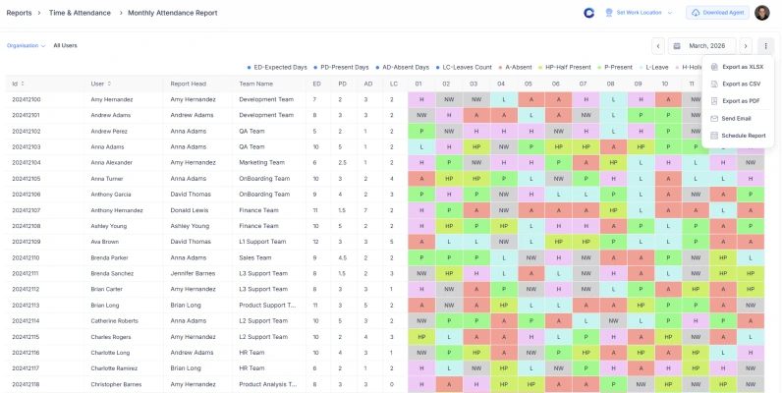Select Send Email from menu

[x=736, y=118]
